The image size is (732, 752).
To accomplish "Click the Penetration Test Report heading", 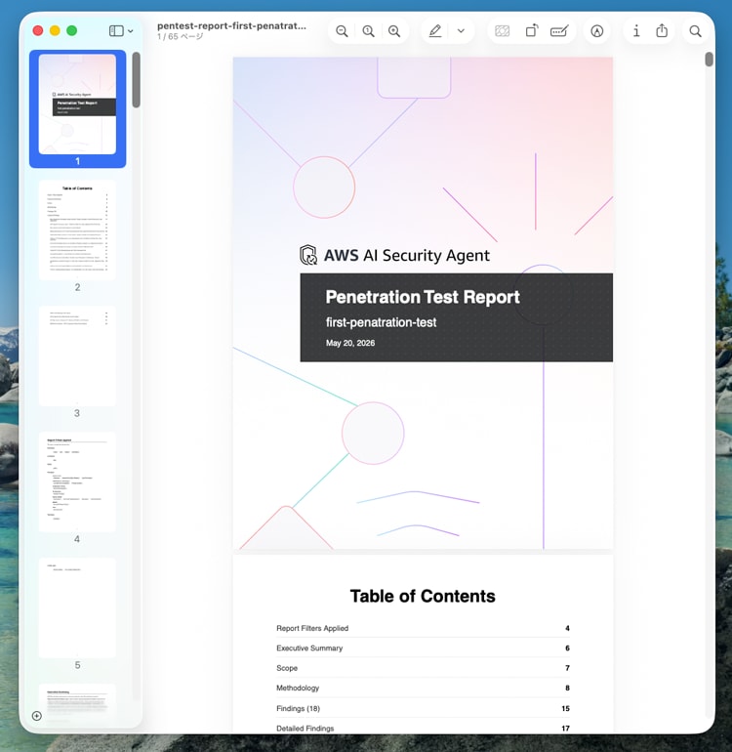I will coord(423,297).
